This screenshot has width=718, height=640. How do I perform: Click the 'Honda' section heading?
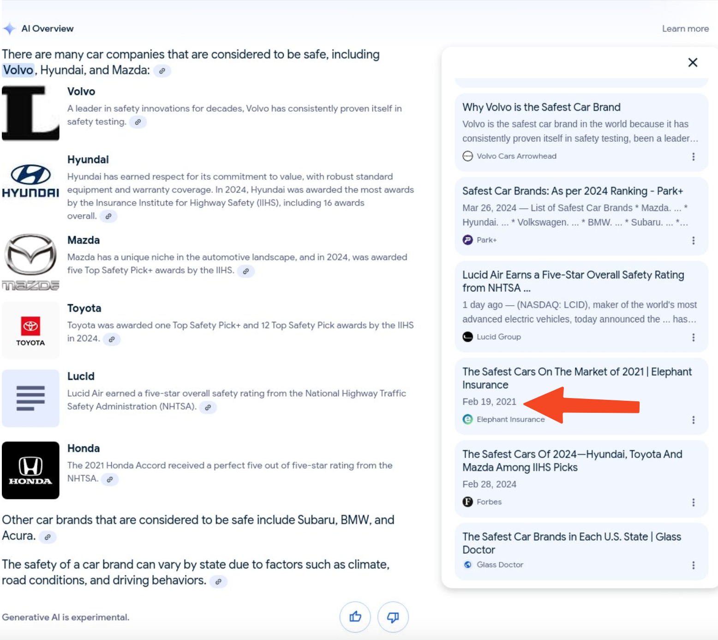[84, 448]
